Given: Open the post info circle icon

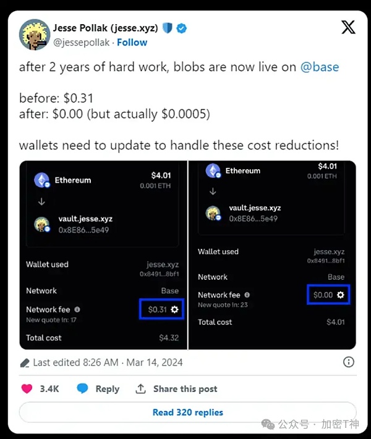Looking at the screenshot, I should [x=349, y=362].
